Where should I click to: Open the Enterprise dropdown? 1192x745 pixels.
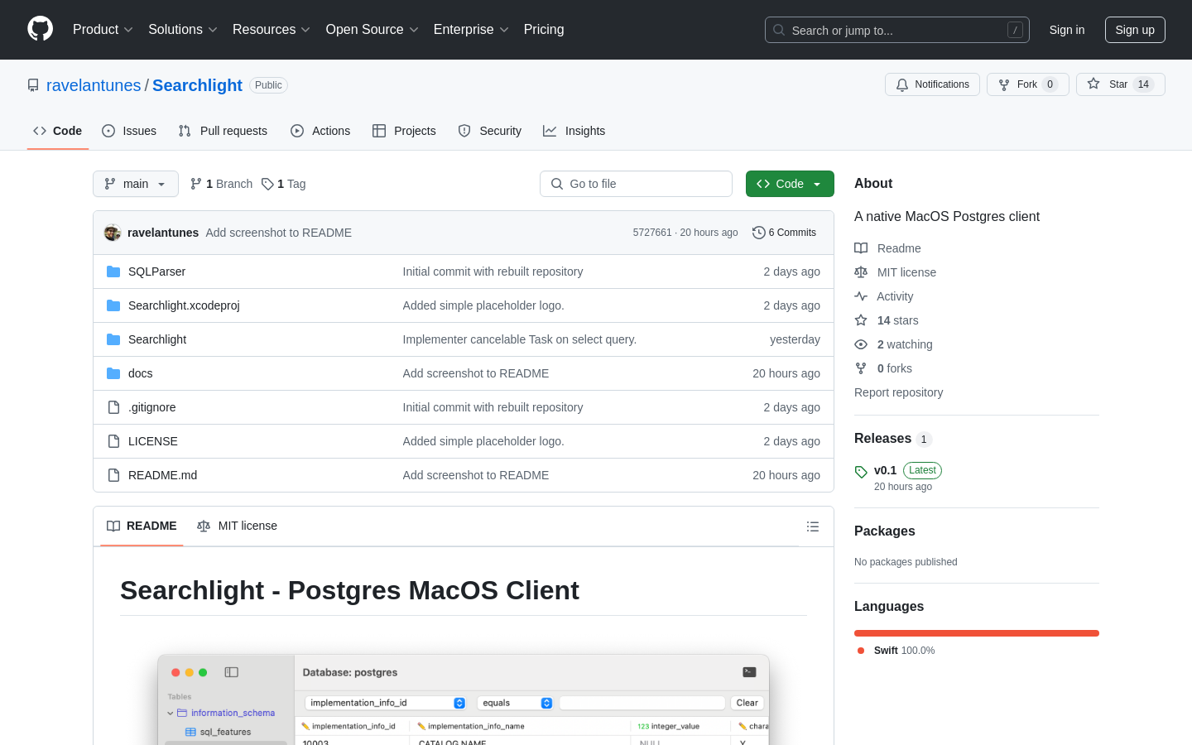[470, 29]
